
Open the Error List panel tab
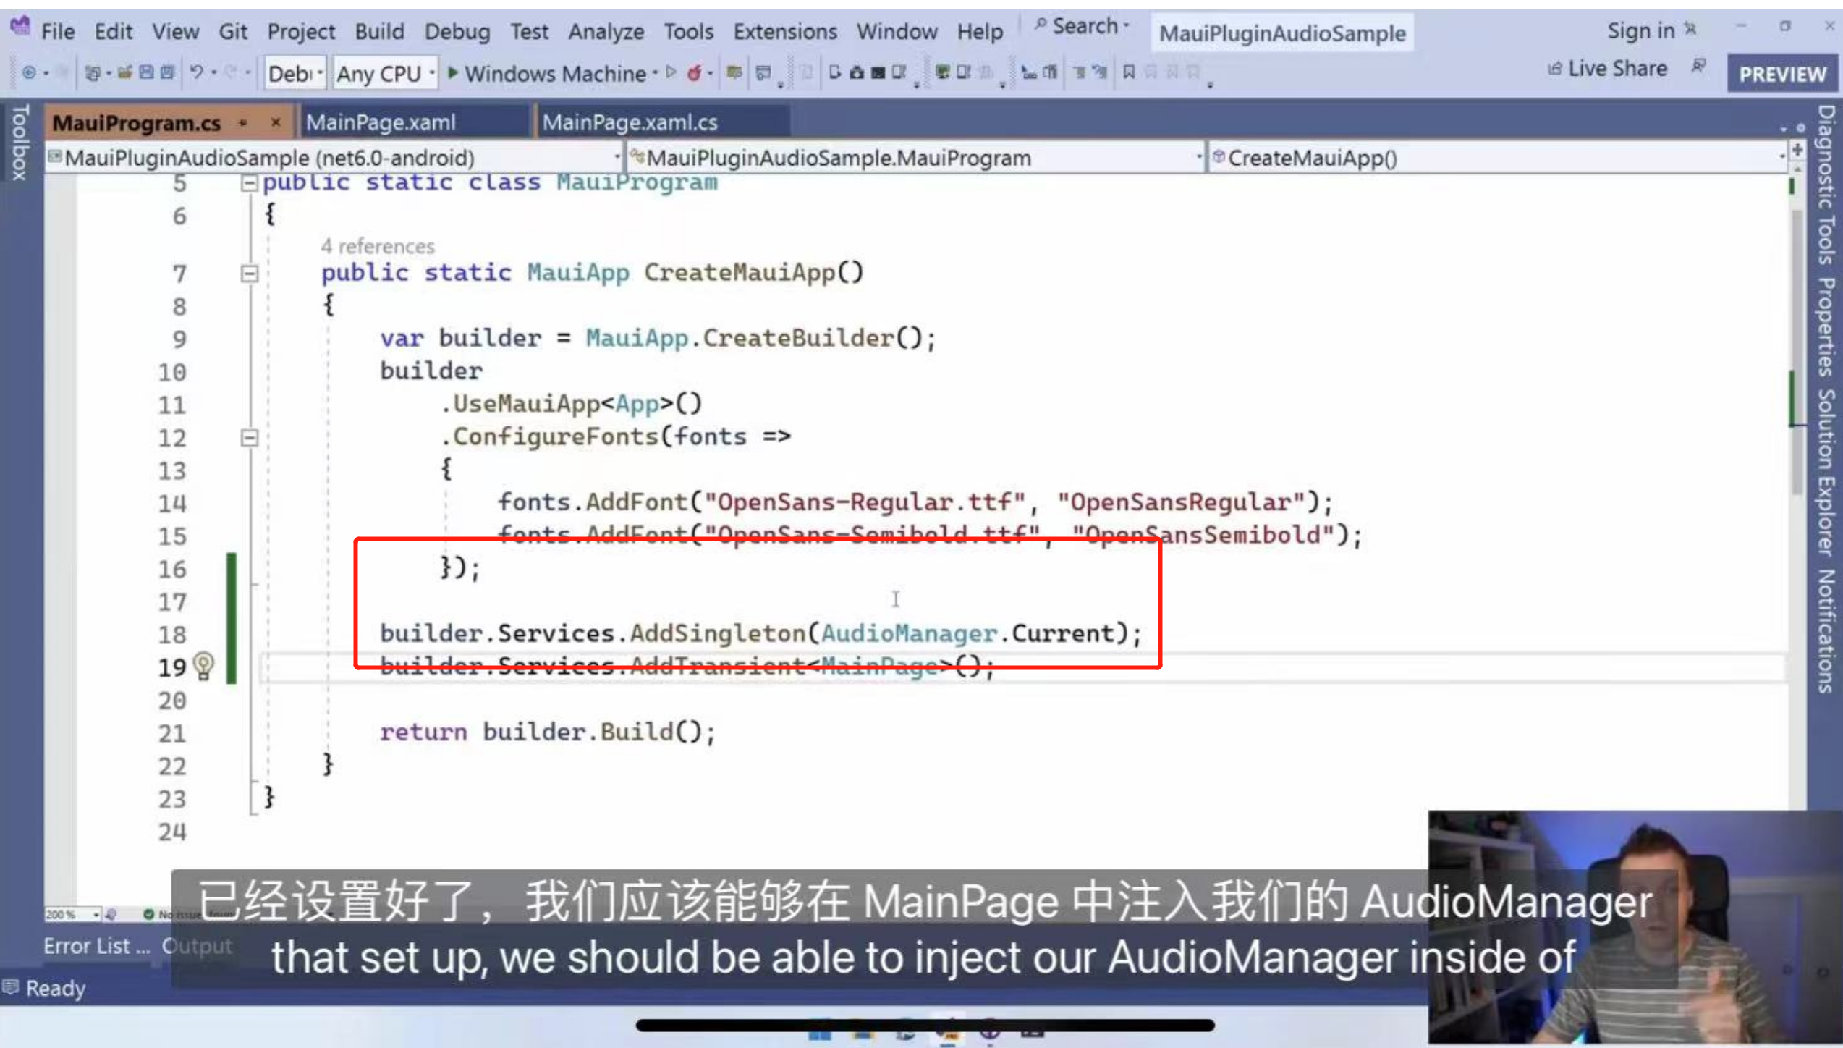[x=96, y=945]
